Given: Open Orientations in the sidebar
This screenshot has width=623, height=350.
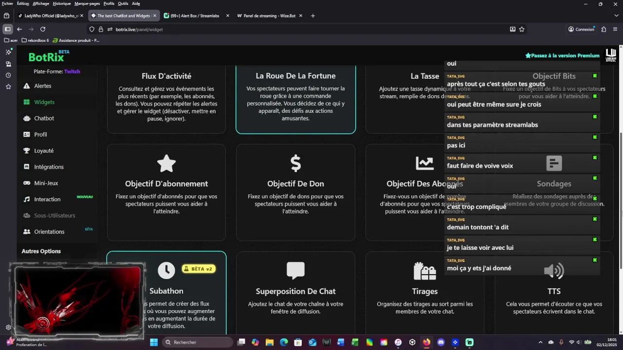Looking at the screenshot, I should pyautogui.click(x=49, y=232).
